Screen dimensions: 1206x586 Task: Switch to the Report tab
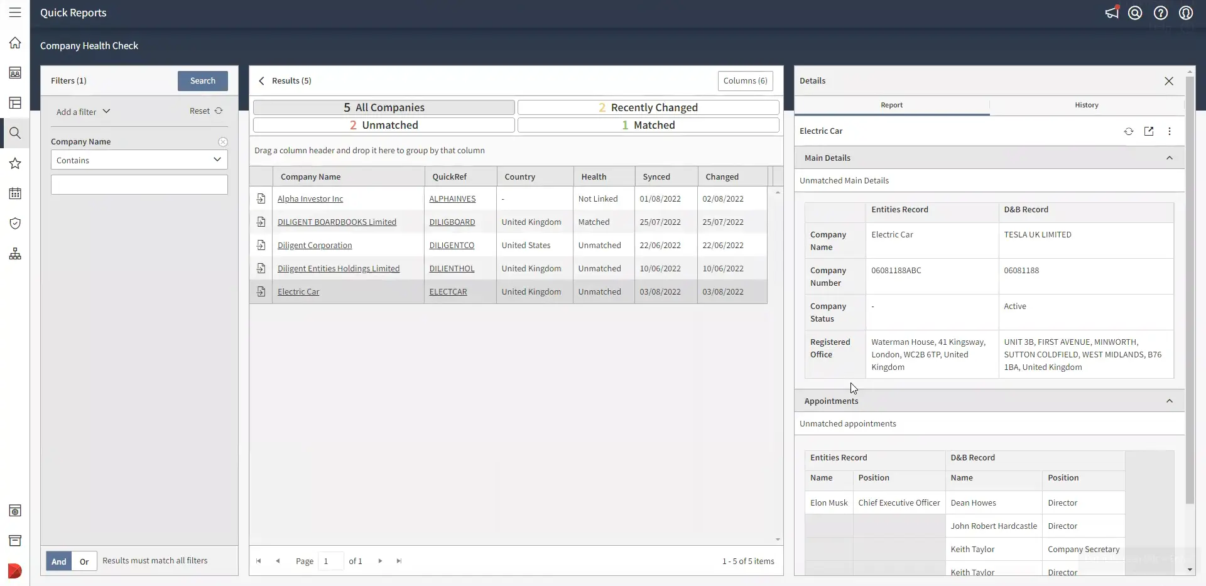(x=891, y=105)
